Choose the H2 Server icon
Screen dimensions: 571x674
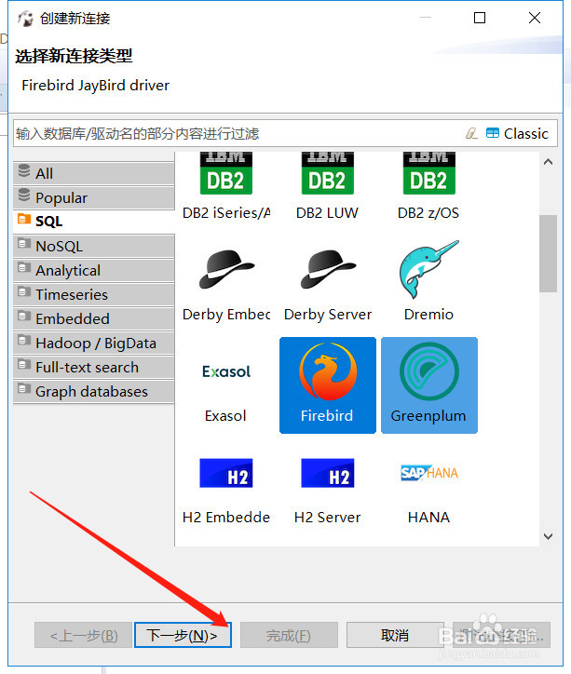328,473
